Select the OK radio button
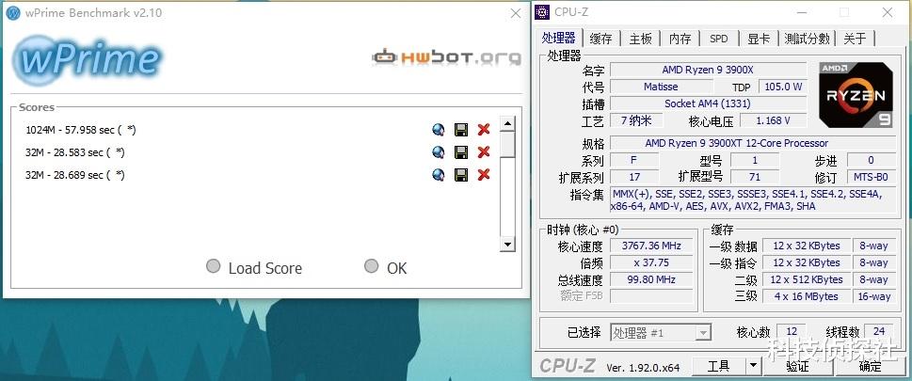 (371, 266)
